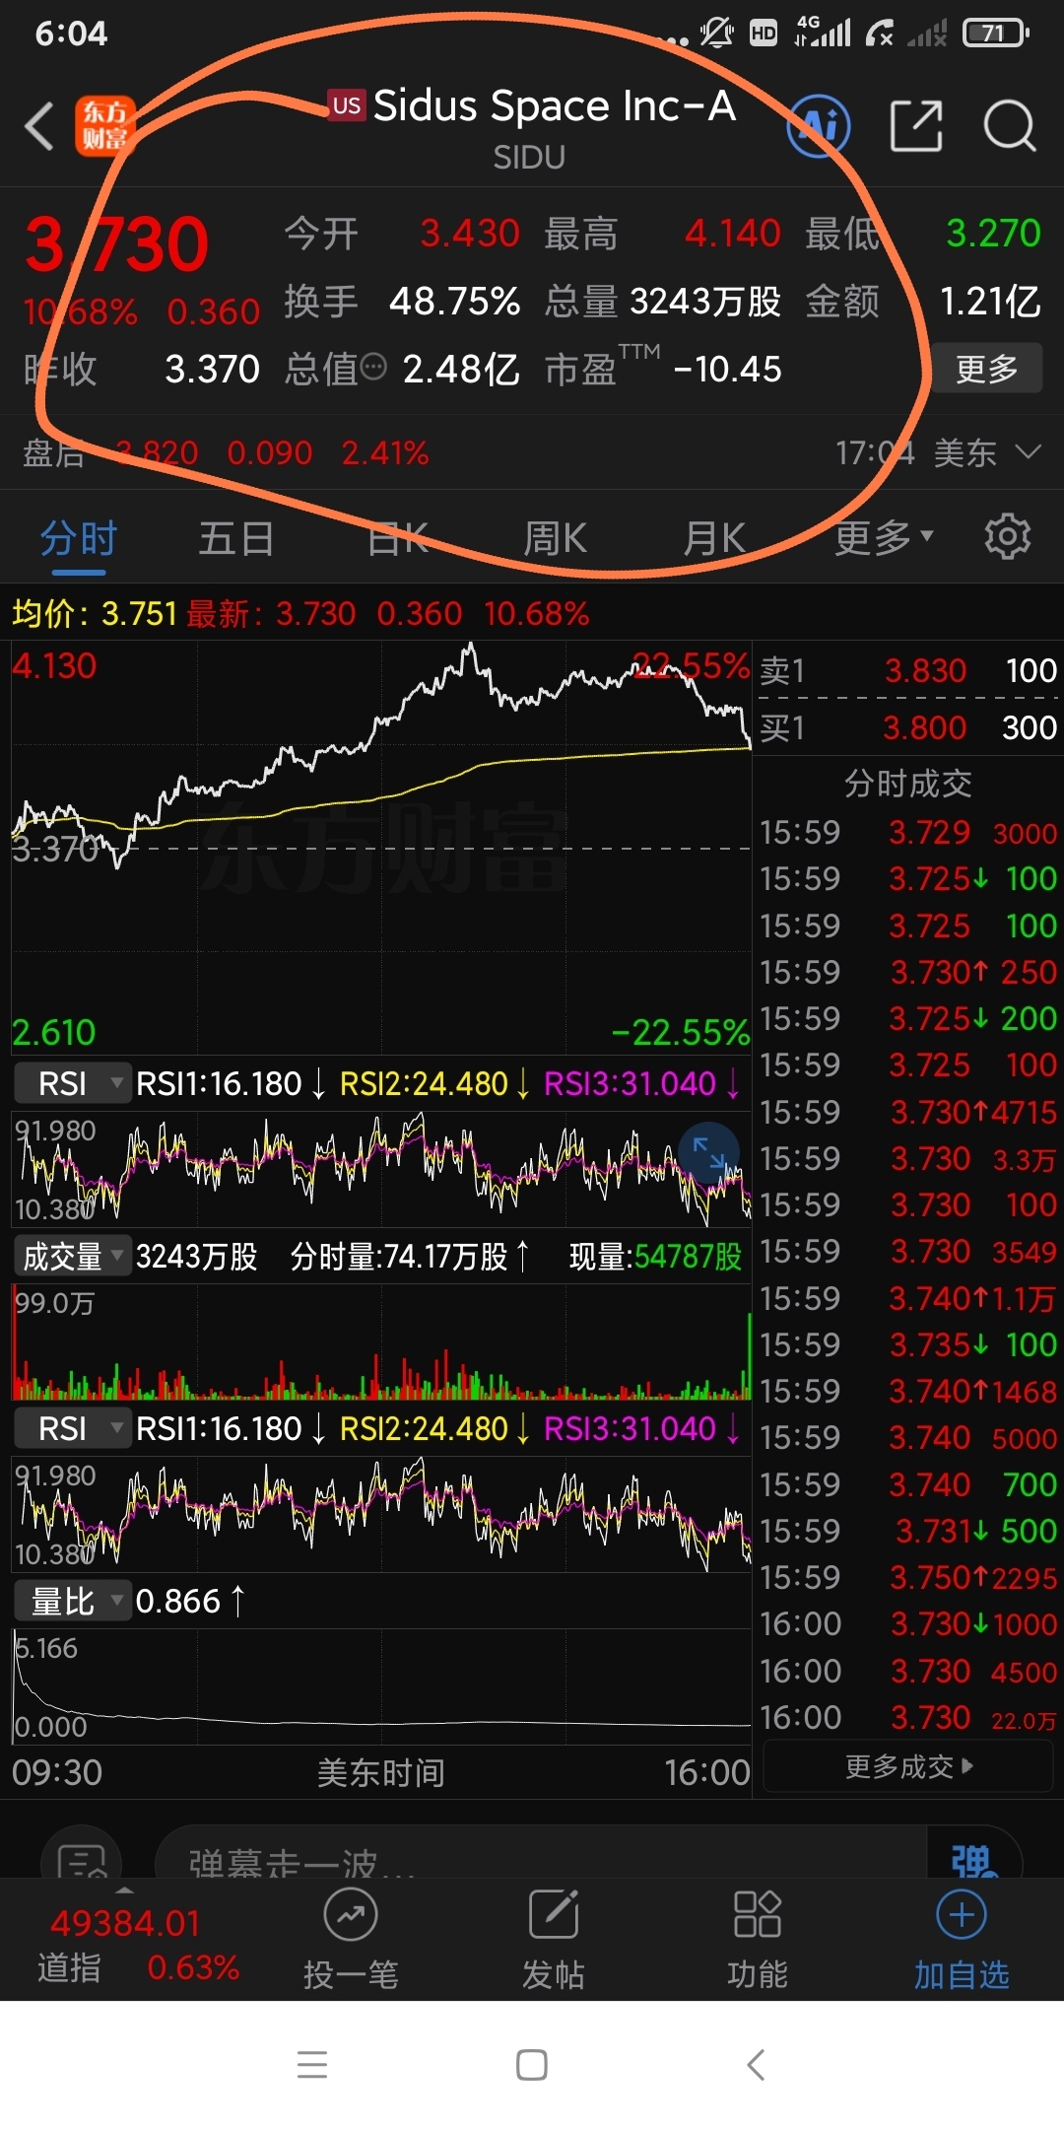1064x2129 pixels.
Task: Open the 量比 indicator dropdown
Action: click(x=72, y=1601)
